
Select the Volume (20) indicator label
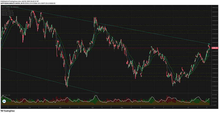(x=6, y=9)
